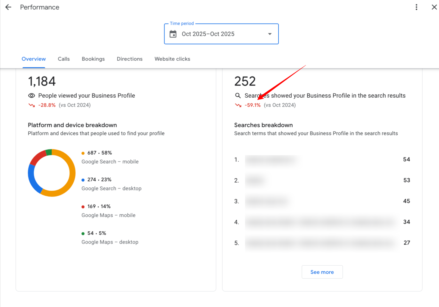This screenshot has width=439, height=307.
Task: Select the red Google Maps mobile legend dot
Action: [x=83, y=206]
